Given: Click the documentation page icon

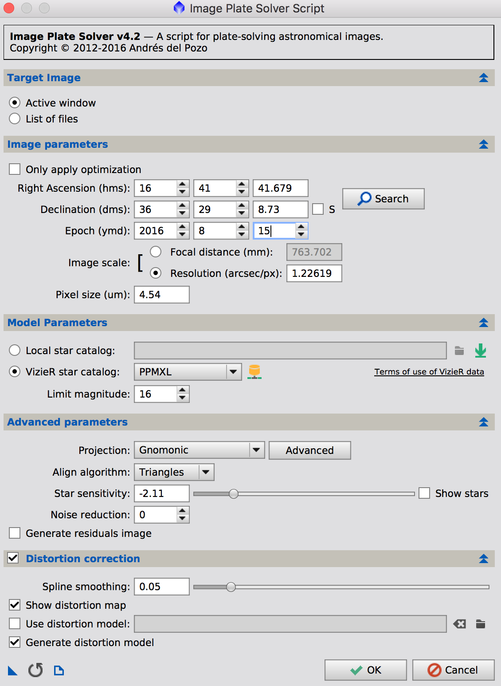Looking at the screenshot, I should pos(59,670).
